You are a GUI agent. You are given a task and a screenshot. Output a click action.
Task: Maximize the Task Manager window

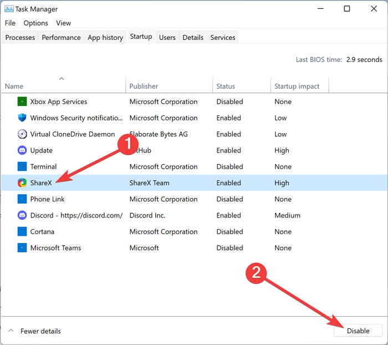[347, 9]
